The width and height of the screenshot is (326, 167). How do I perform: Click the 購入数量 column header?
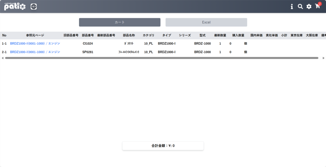coord(238,35)
